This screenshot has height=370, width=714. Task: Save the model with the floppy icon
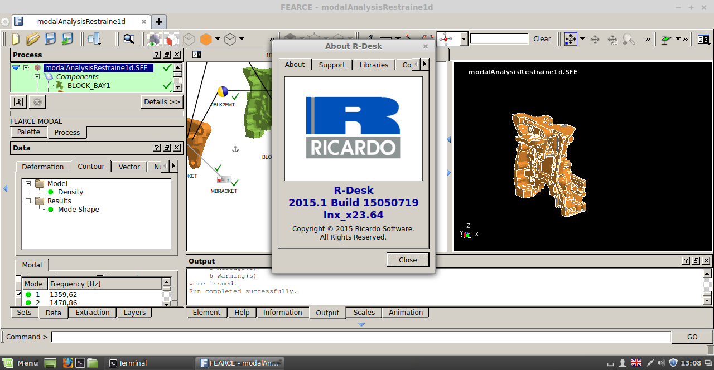[50, 39]
